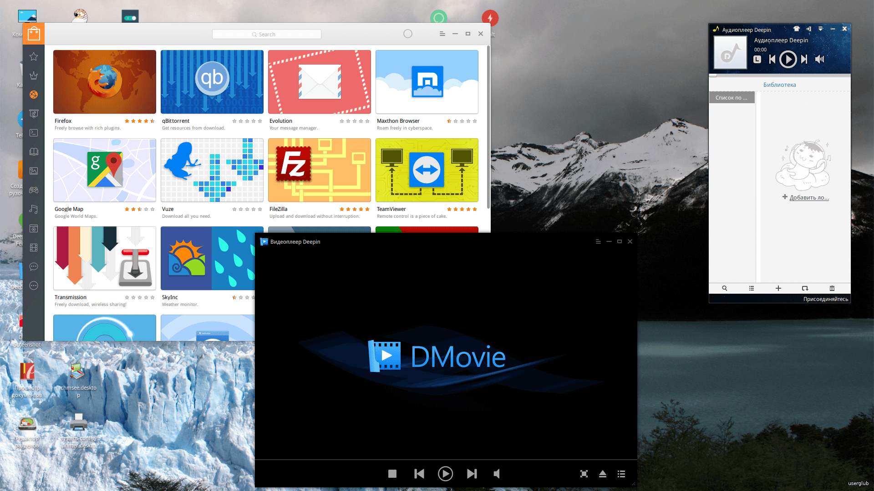Open the qBittorrent app tile
The image size is (874, 491).
click(212, 82)
